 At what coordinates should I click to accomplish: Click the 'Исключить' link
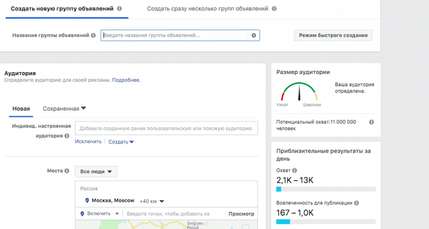(x=88, y=142)
